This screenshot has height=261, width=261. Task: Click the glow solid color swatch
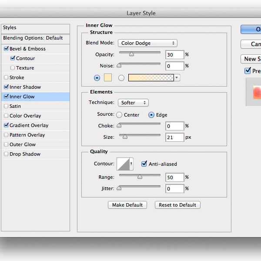click(107, 78)
